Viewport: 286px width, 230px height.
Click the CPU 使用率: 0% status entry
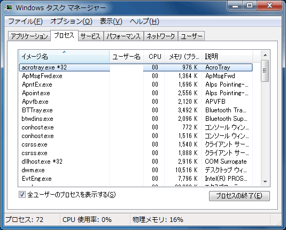click(x=87, y=220)
